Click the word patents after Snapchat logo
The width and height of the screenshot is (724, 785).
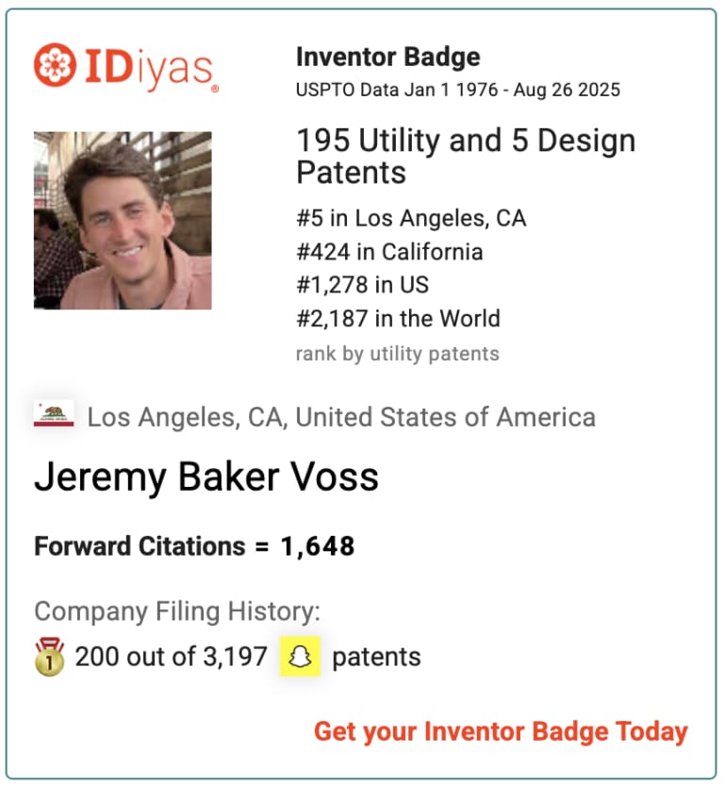point(376,657)
